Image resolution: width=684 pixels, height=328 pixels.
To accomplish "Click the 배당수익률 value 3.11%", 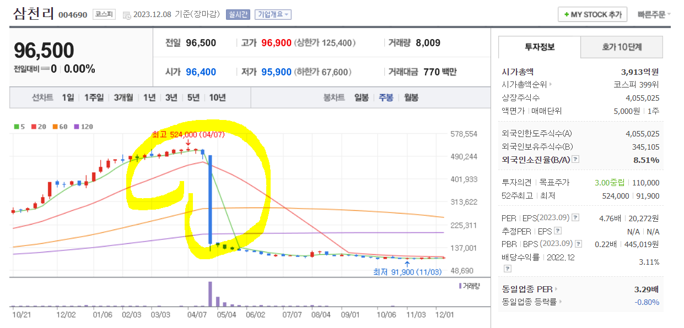I will click(649, 262).
